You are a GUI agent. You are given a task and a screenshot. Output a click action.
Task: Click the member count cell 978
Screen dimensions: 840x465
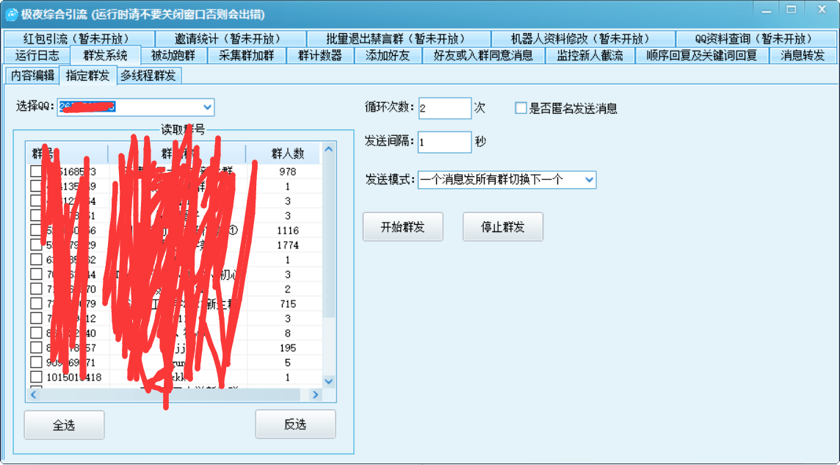(288, 171)
